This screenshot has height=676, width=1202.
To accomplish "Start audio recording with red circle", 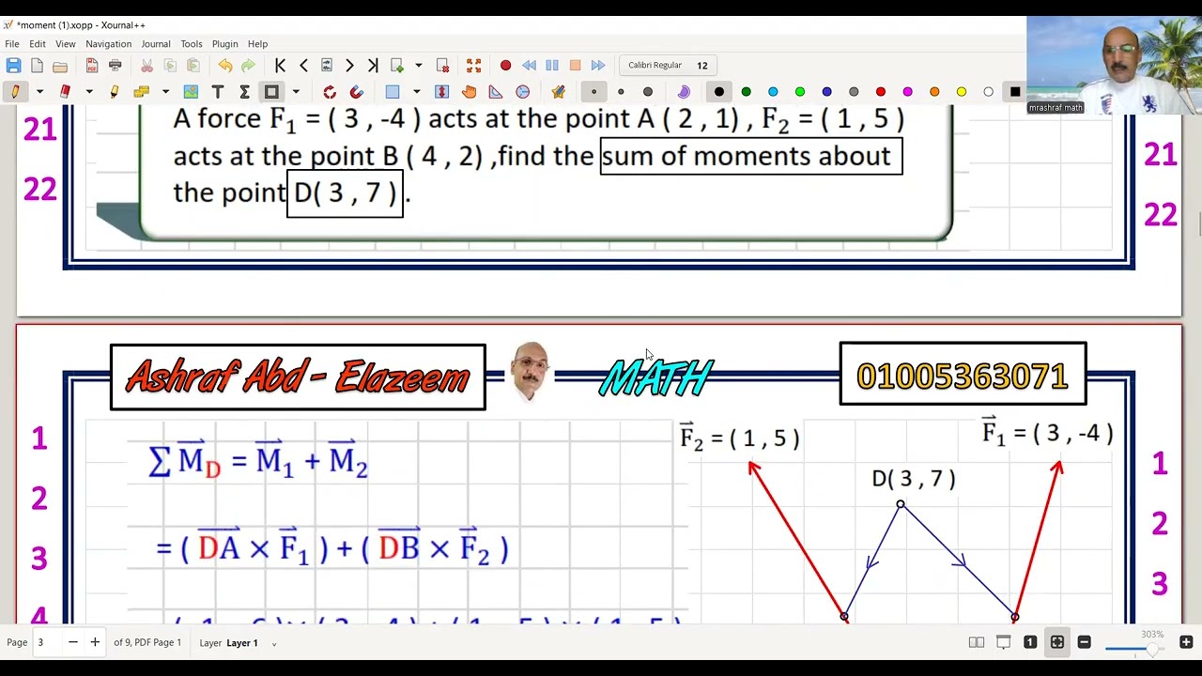I will tap(505, 66).
